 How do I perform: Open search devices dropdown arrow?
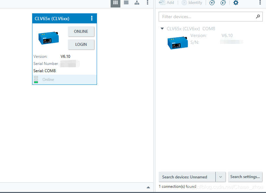[x=221, y=177]
